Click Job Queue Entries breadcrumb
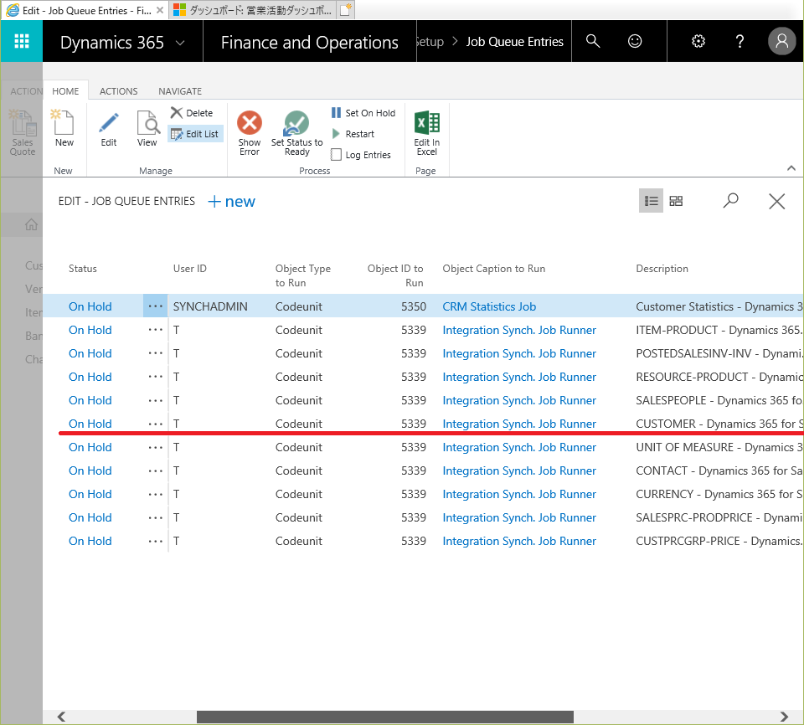804x725 pixels. 514,42
